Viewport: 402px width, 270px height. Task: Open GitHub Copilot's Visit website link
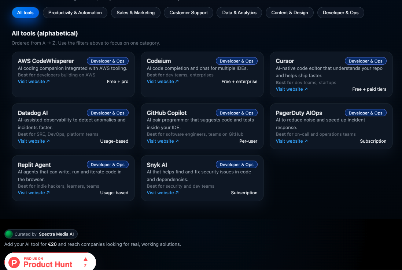click(x=160, y=141)
